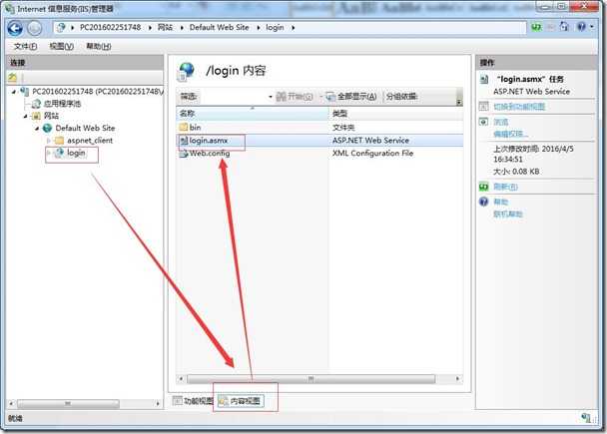Click the content list horizontal scrollbar thumb
The height and width of the screenshot is (434, 607).
[311, 379]
